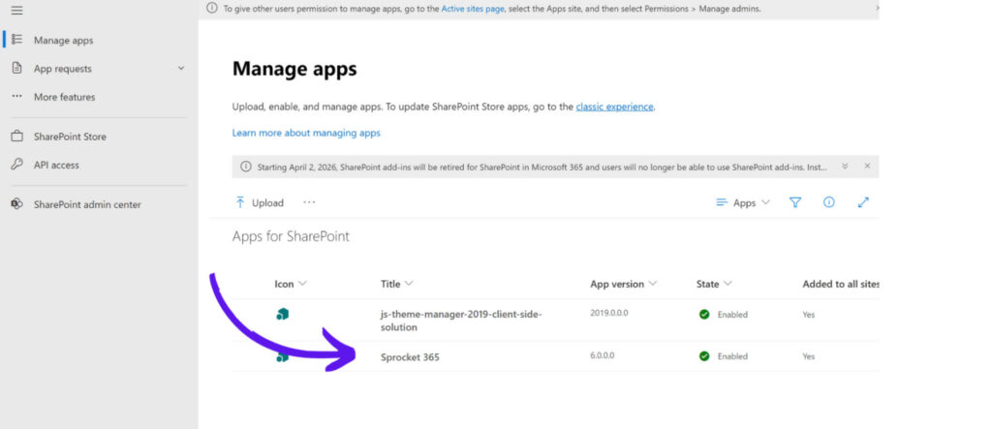This screenshot has width=992, height=429.
Task: Open the App version column dropdown
Action: click(x=652, y=284)
